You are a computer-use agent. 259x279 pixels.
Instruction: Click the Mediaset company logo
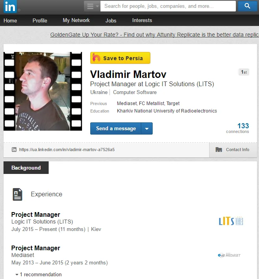[x=229, y=255]
